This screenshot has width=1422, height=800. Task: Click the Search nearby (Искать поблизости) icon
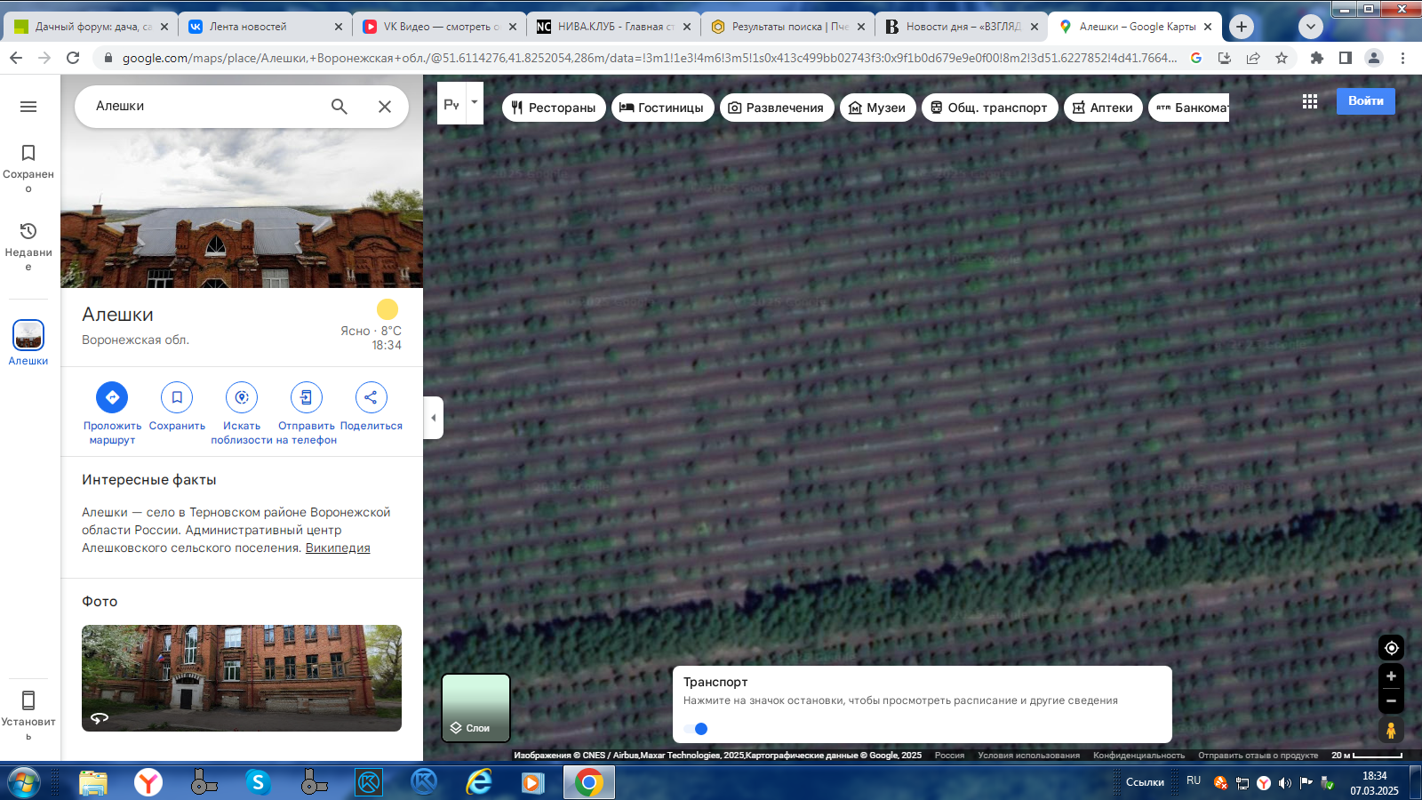pyautogui.click(x=242, y=397)
